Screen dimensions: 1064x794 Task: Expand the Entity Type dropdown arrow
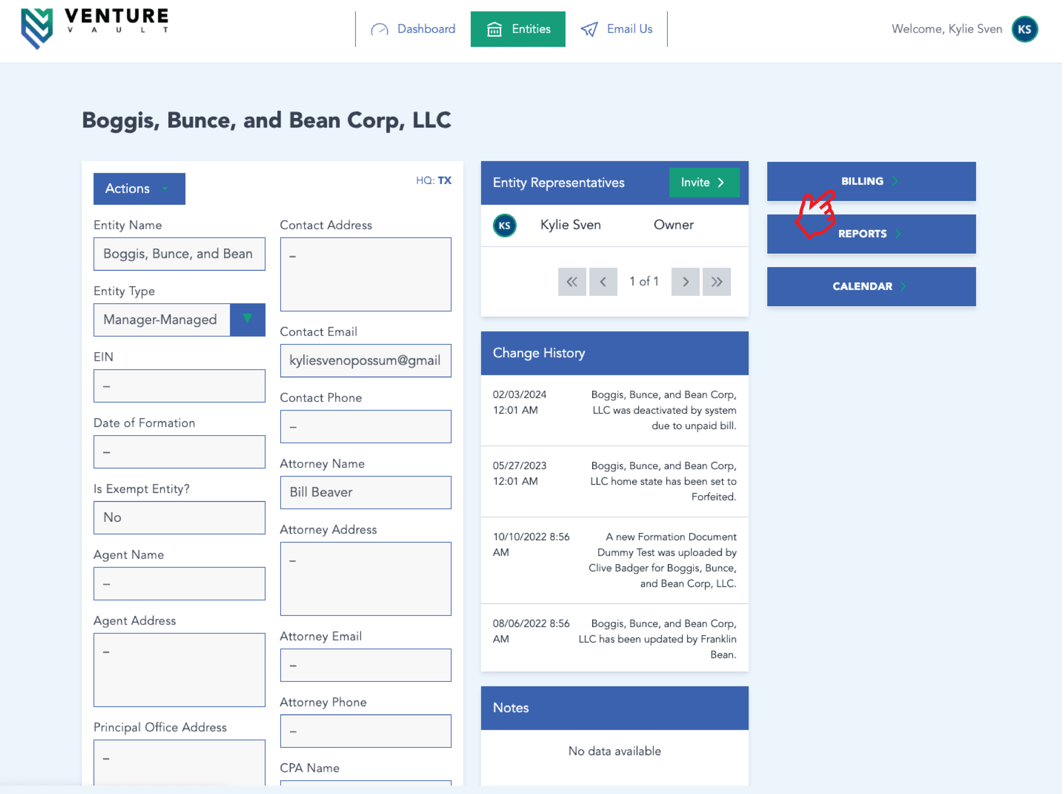click(247, 320)
